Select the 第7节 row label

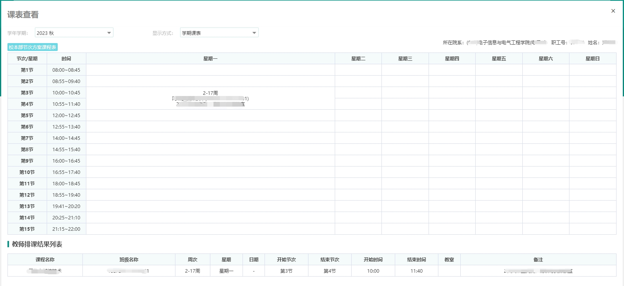(x=27, y=138)
